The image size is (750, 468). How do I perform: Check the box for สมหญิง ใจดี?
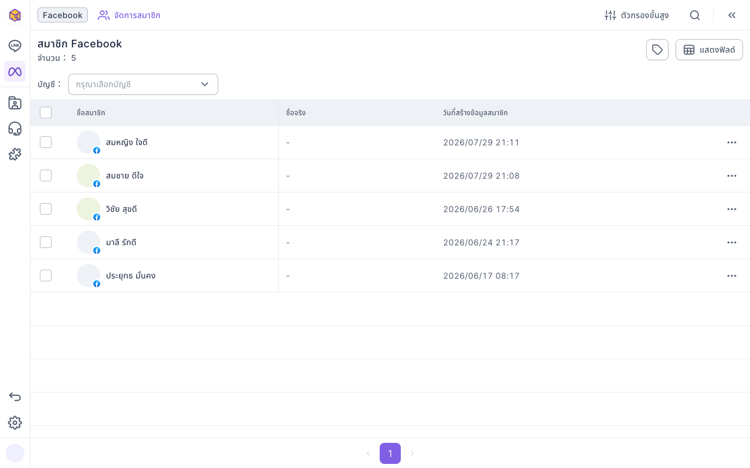click(46, 142)
